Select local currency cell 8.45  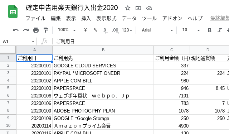point(208,88)
